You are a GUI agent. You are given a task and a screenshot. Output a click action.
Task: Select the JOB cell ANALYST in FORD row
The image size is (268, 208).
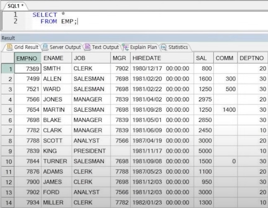click(x=91, y=192)
